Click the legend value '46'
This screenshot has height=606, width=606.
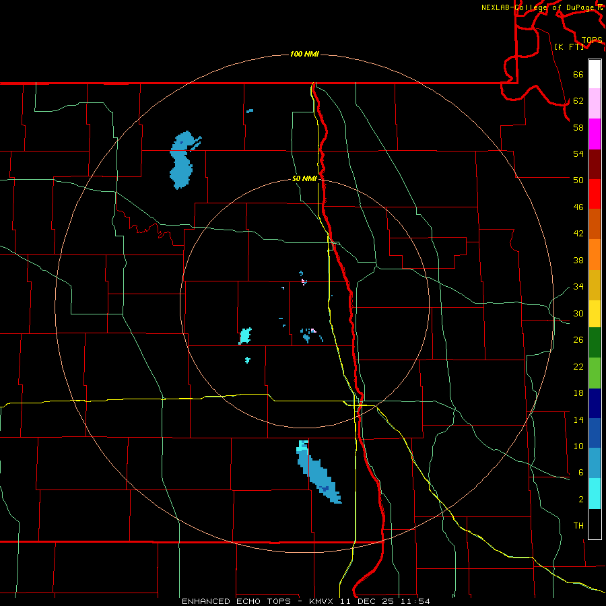578,207
